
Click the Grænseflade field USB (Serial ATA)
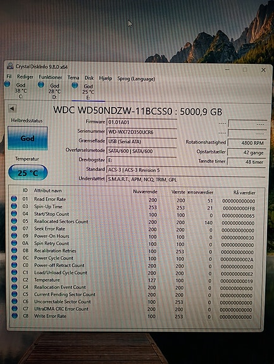142,142
